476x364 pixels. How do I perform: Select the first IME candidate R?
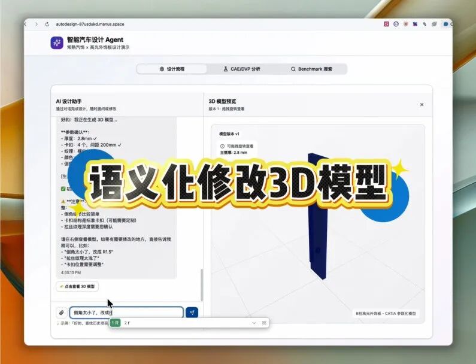115,323
